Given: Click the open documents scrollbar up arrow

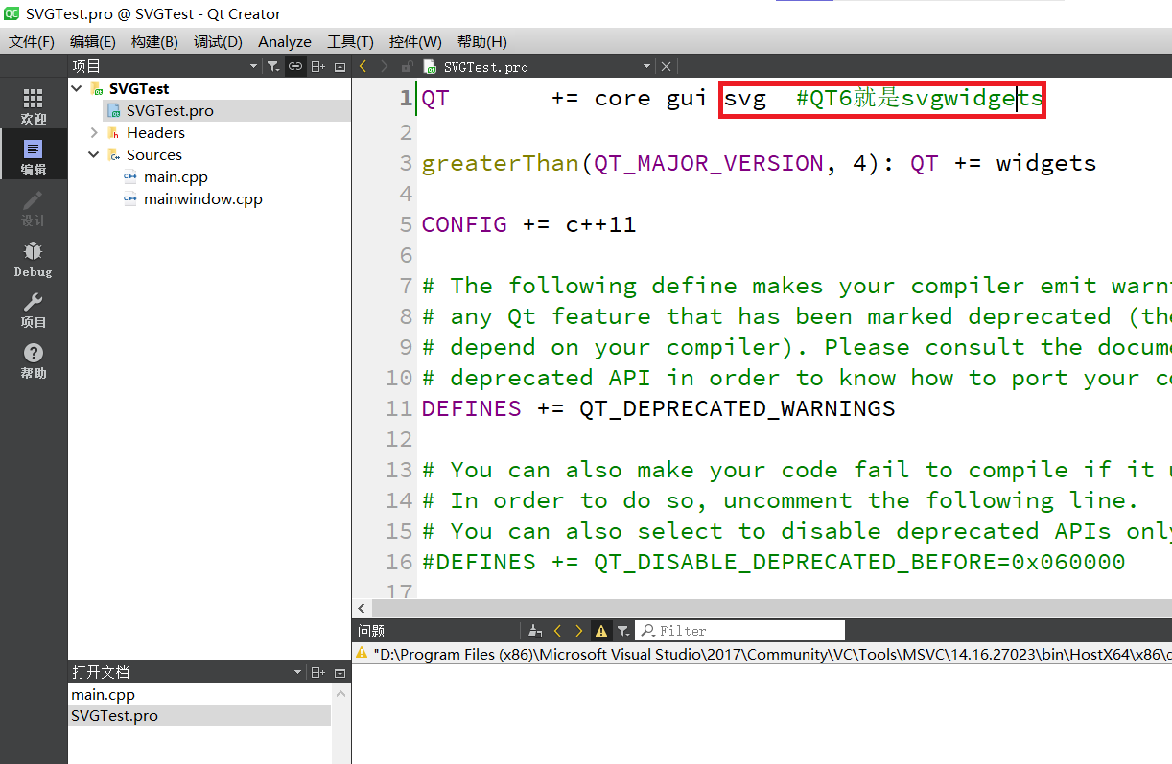Looking at the screenshot, I should pyautogui.click(x=340, y=692).
